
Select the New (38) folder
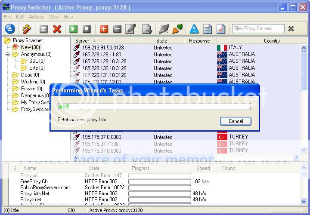pos(30,48)
